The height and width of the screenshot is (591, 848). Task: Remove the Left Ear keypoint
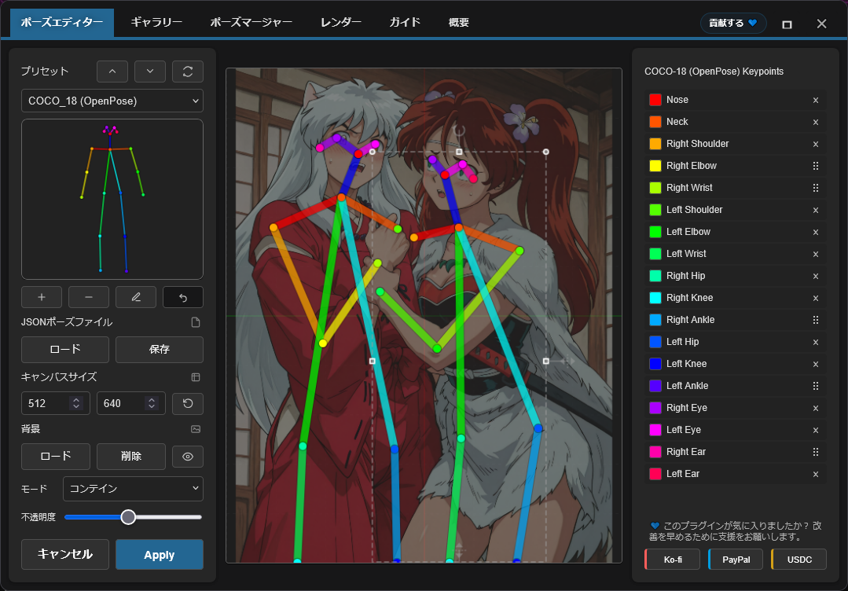(x=816, y=474)
